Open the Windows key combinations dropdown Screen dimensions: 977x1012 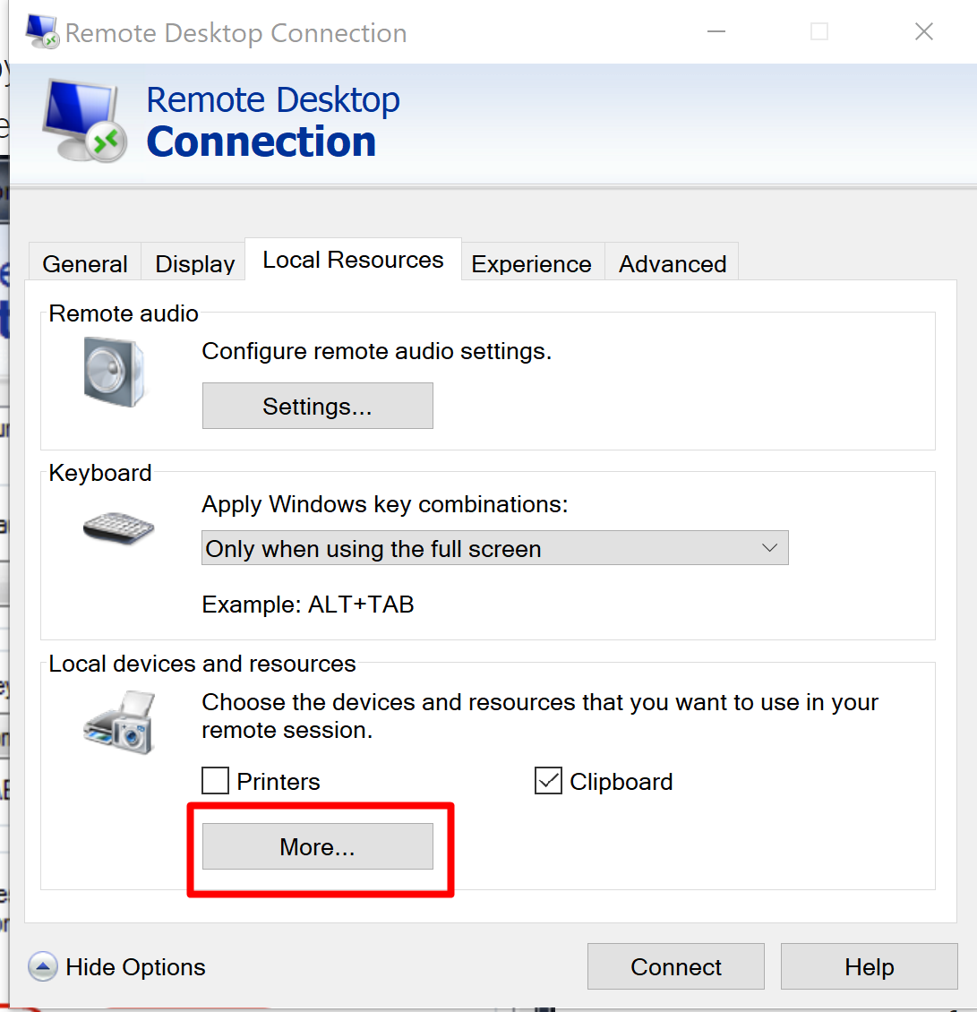(494, 548)
